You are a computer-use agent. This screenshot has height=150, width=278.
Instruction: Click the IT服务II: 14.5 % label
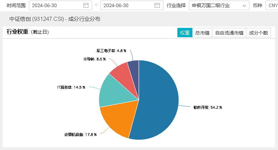pyautogui.click(x=71, y=87)
